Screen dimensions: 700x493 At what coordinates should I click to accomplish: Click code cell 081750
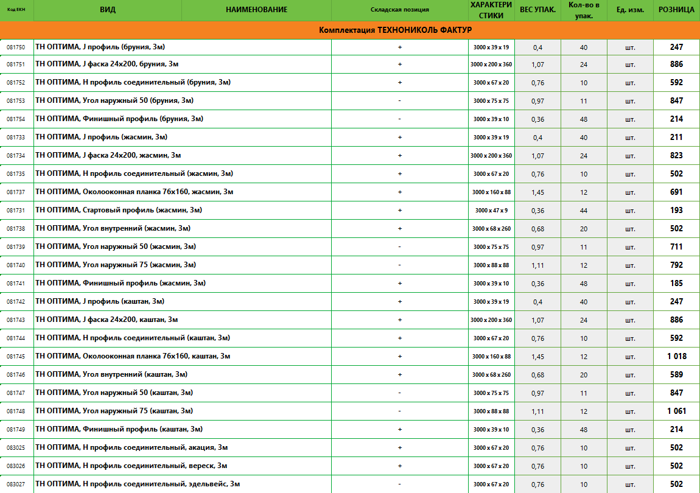(16, 47)
